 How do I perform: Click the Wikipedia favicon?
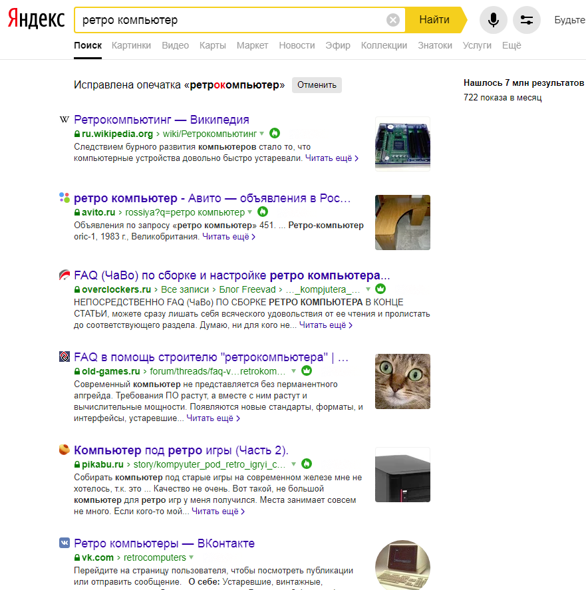(x=65, y=120)
